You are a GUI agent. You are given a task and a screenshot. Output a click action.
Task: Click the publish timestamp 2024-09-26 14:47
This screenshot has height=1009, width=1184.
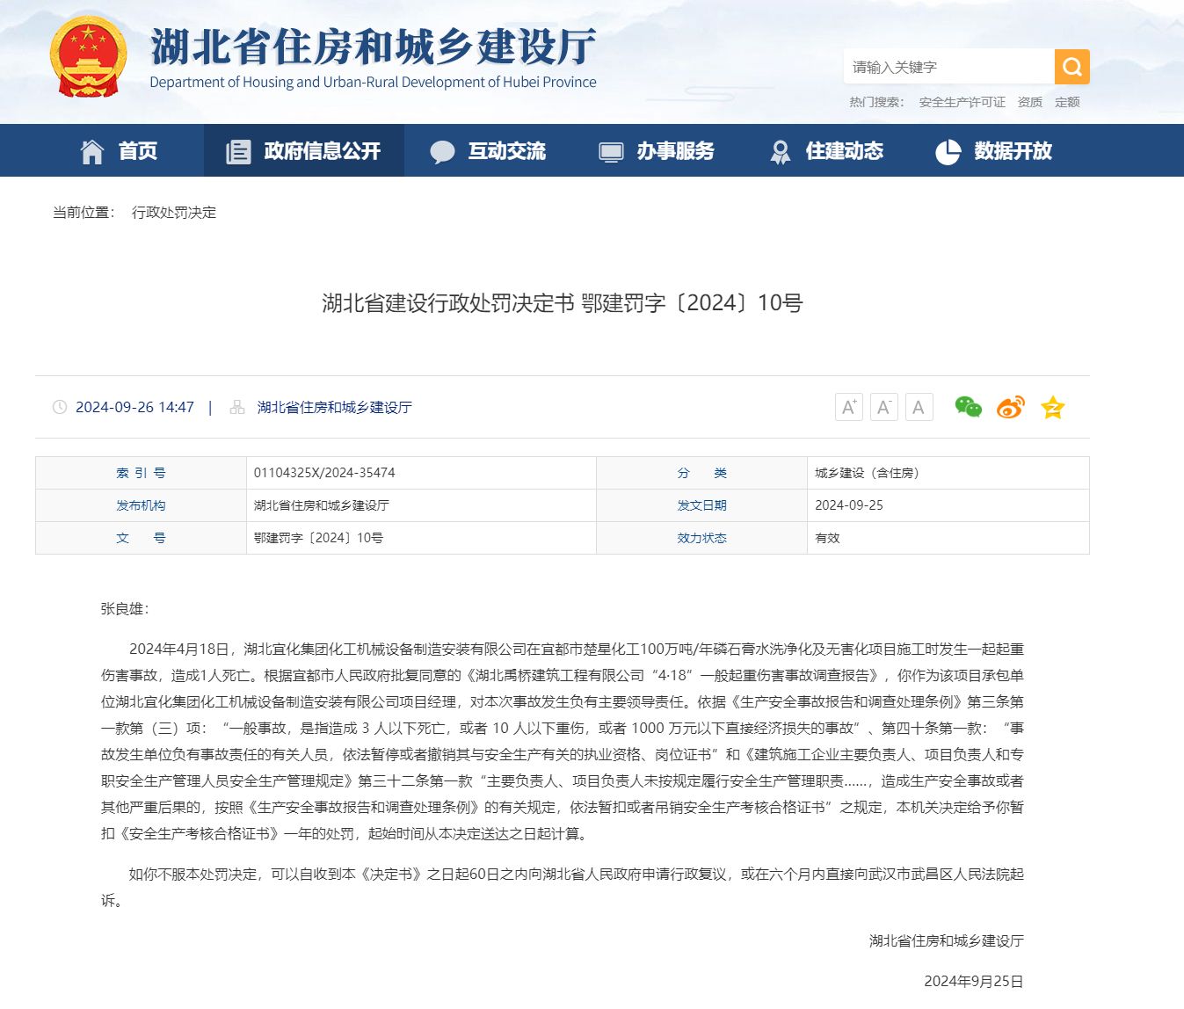(134, 407)
